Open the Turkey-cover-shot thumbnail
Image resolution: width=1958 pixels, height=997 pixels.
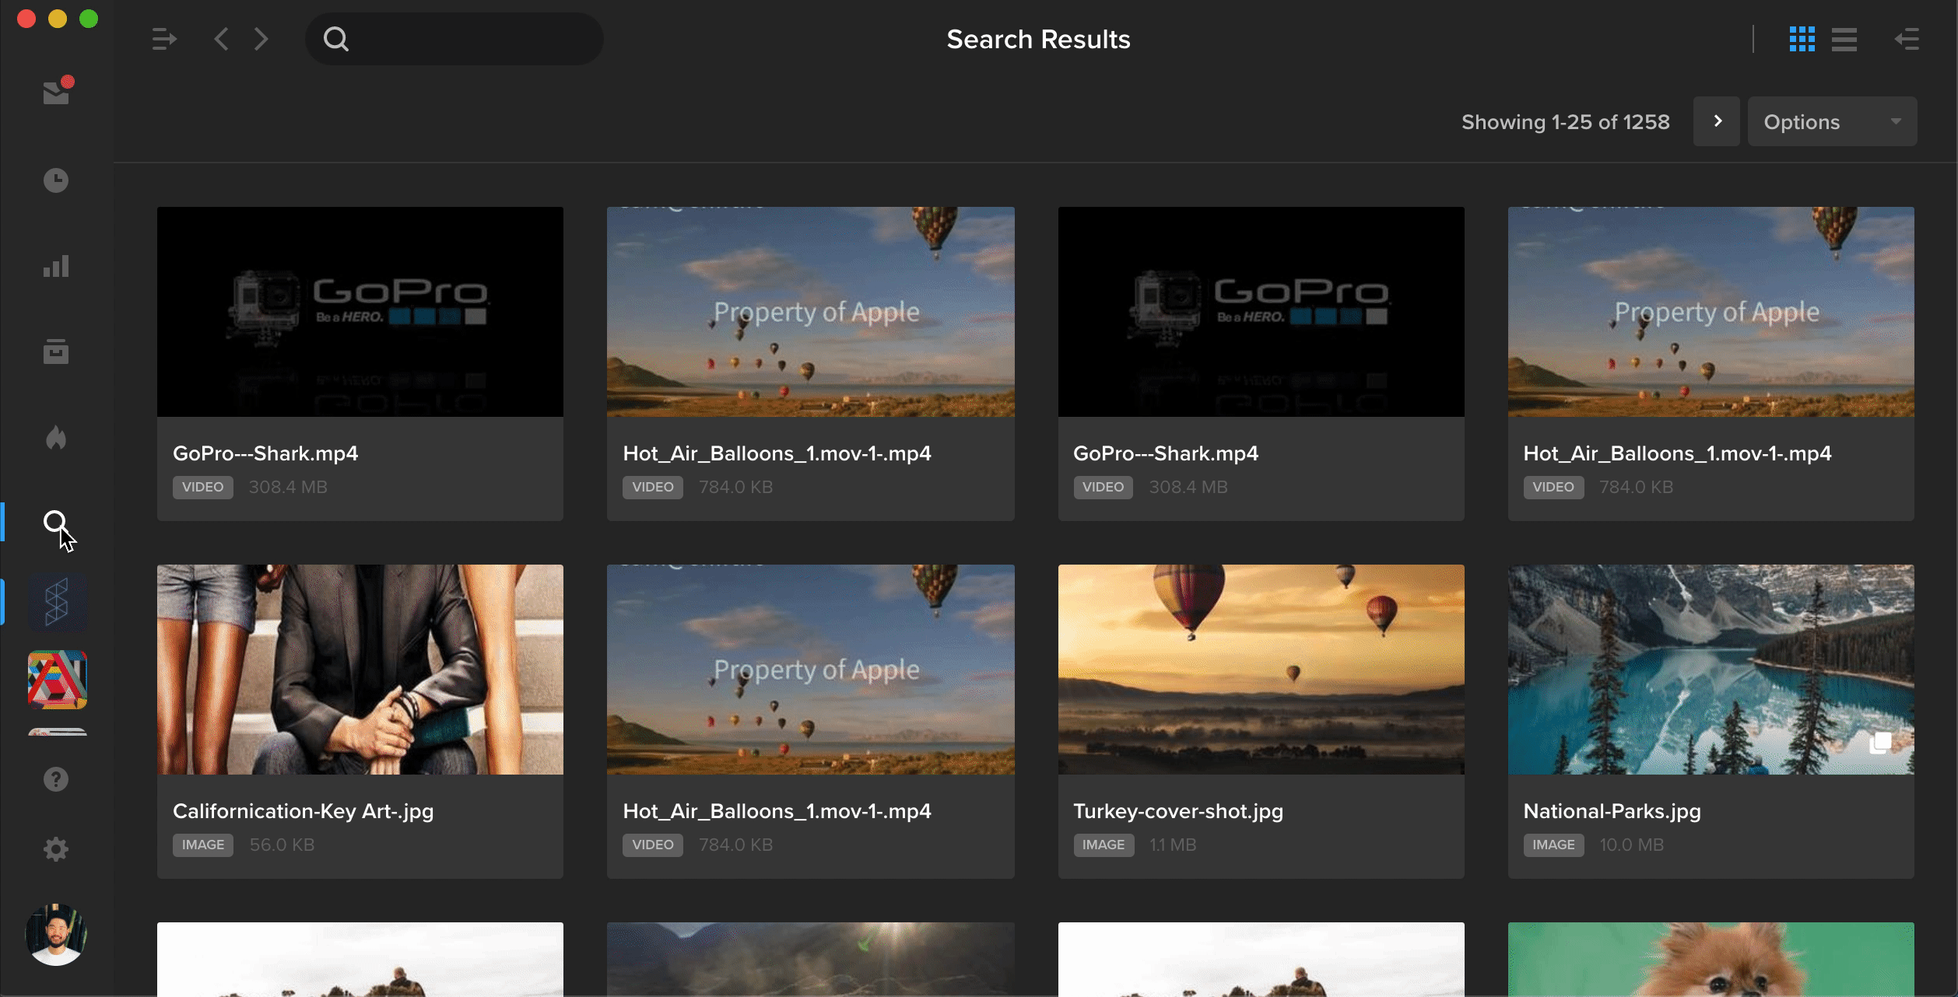coord(1261,670)
